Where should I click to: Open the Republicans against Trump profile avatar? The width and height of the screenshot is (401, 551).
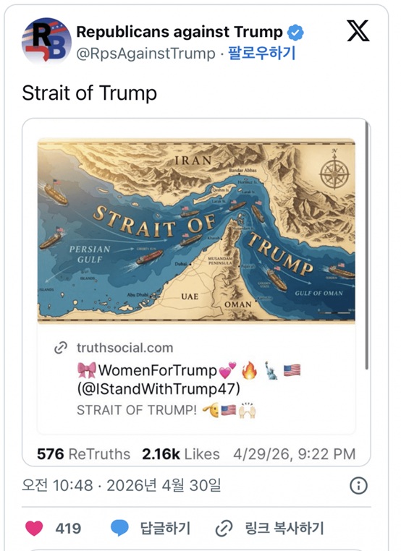[46, 40]
